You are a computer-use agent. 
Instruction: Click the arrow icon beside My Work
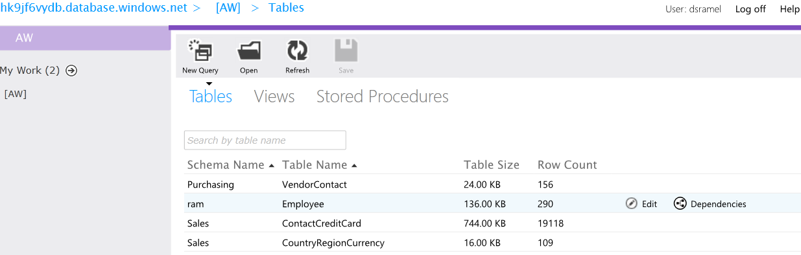(71, 71)
